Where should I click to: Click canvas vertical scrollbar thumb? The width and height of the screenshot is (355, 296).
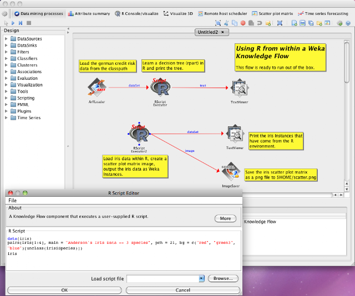pyautogui.click(x=347, y=62)
